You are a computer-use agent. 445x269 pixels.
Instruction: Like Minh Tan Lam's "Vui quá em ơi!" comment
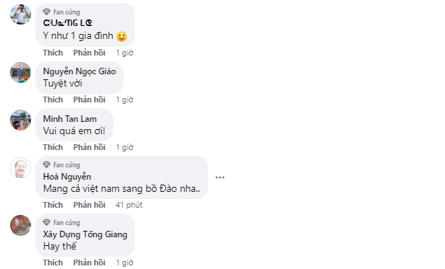click(53, 147)
